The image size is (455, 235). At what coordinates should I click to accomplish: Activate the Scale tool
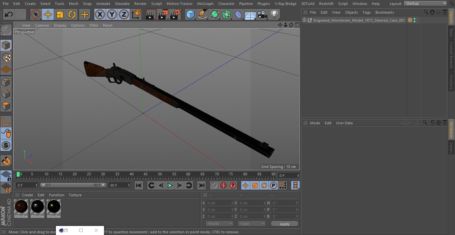(60, 14)
